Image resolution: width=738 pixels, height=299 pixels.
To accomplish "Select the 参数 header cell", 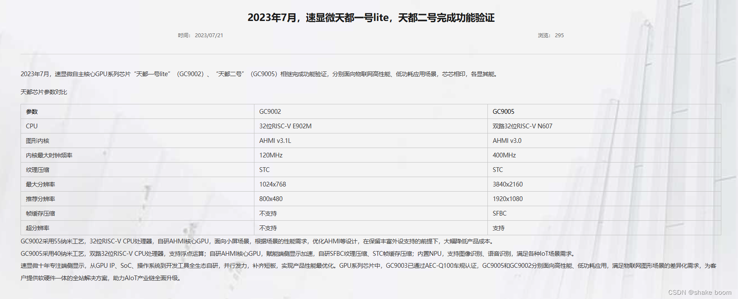I will coord(137,112).
